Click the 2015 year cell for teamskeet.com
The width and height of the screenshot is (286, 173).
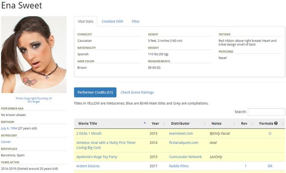pos(154,133)
